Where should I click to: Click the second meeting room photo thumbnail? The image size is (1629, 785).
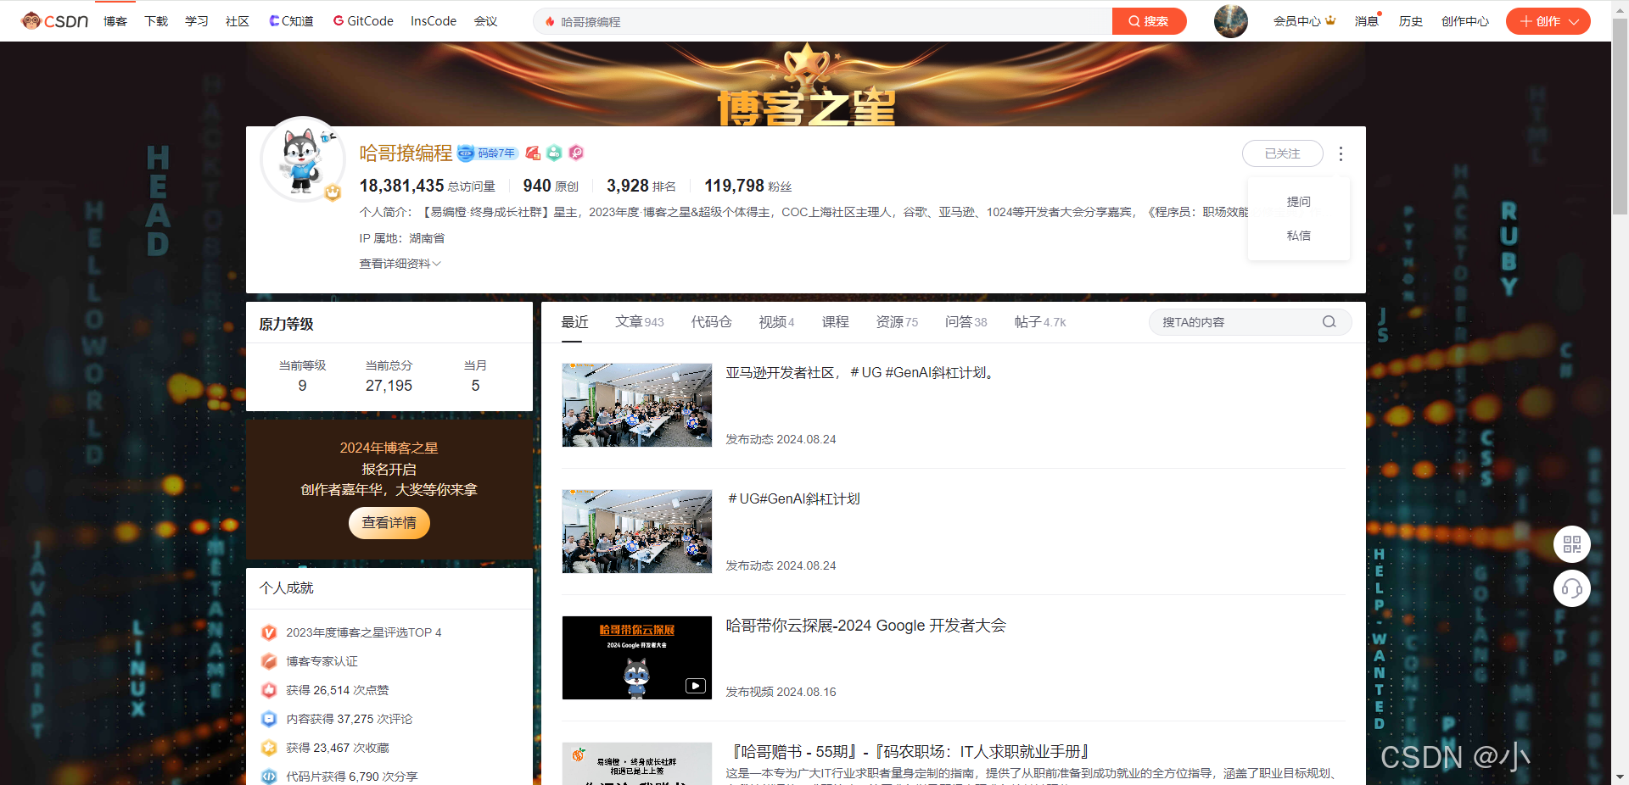636,532
